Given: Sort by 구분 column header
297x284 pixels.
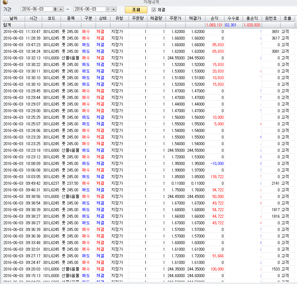Looking at the screenshot, I should 88,18.
